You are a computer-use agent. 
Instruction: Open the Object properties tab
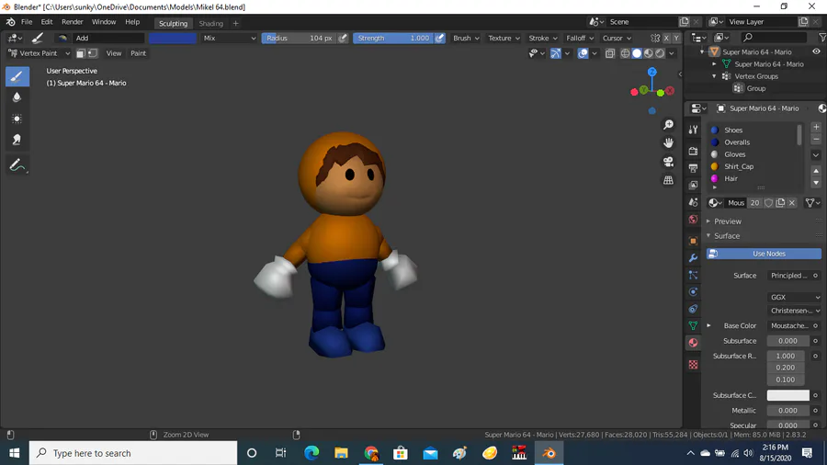click(x=693, y=241)
